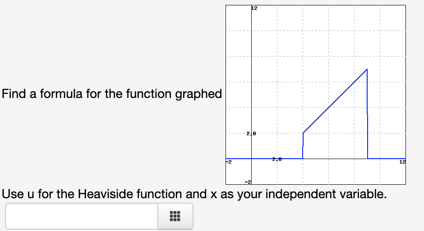This screenshot has width=424, height=231.
Task: Click the x-axis label 12 at right
Action: (x=402, y=162)
